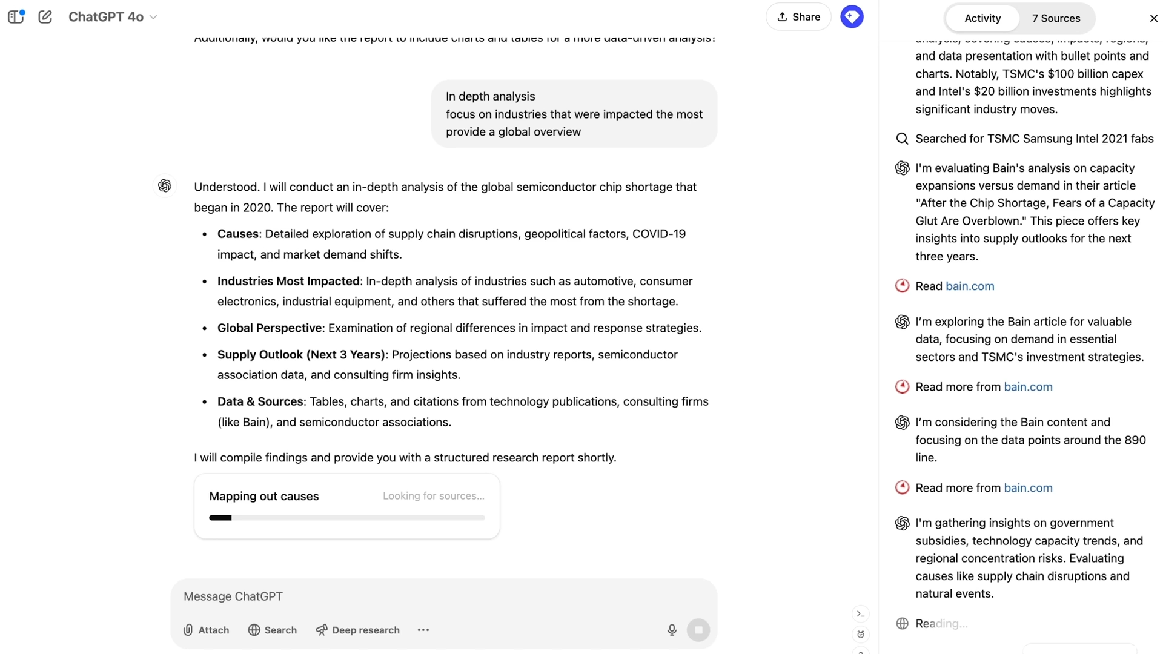Image resolution: width=1163 pixels, height=654 pixels.
Task: Start a new chat with compose icon
Action: [45, 17]
